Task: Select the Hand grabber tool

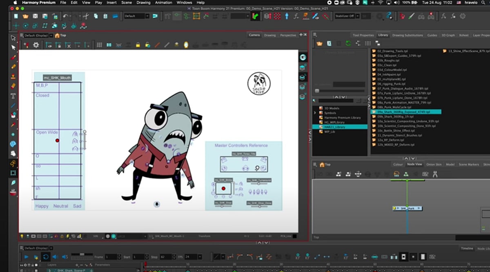Action: click(13, 154)
